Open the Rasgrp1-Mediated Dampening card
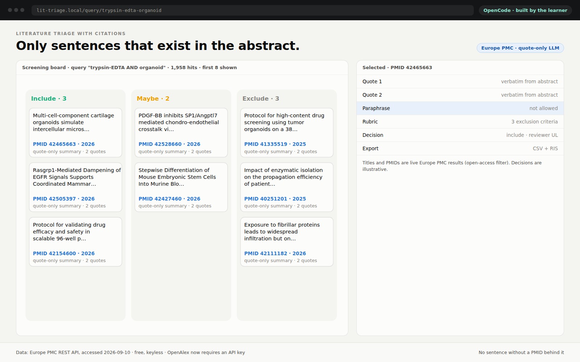The width and height of the screenshot is (580, 362). pyautogui.click(x=75, y=187)
